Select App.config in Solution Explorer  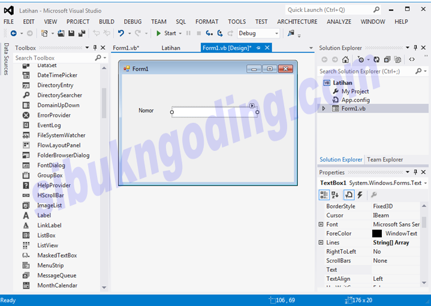355,100
